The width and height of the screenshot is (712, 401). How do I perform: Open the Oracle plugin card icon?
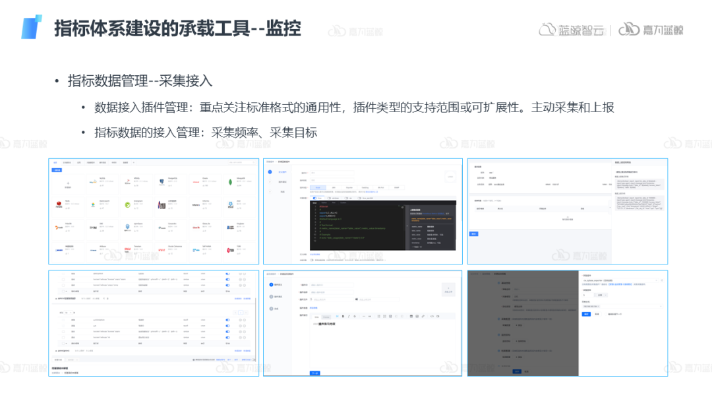point(196,182)
